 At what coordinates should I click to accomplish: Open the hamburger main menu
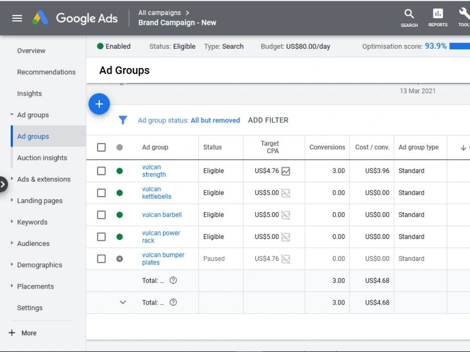17,18
